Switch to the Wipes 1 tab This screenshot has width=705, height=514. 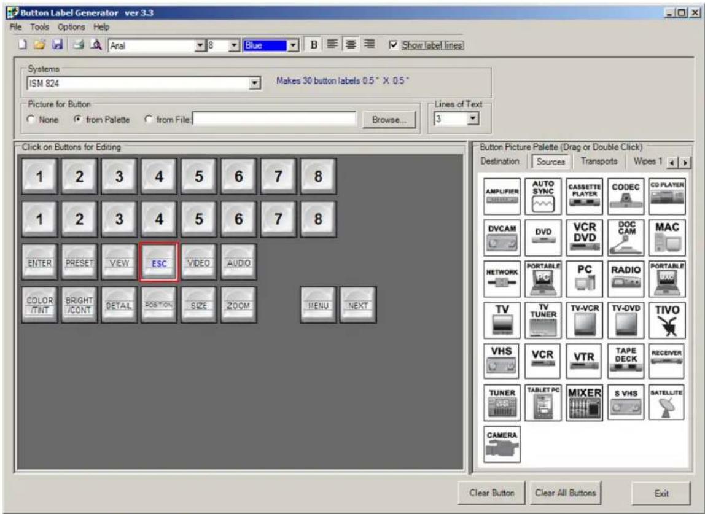pyautogui.click(x=647, y=161)
